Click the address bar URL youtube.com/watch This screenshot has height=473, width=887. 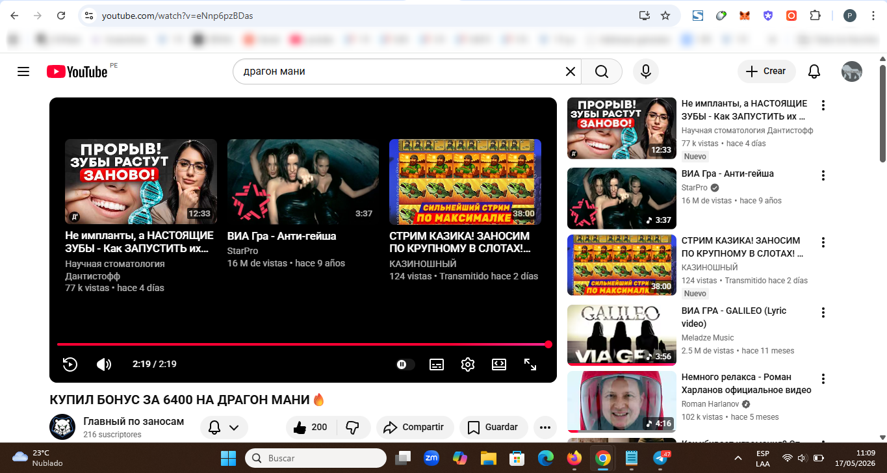pos(177,16)
